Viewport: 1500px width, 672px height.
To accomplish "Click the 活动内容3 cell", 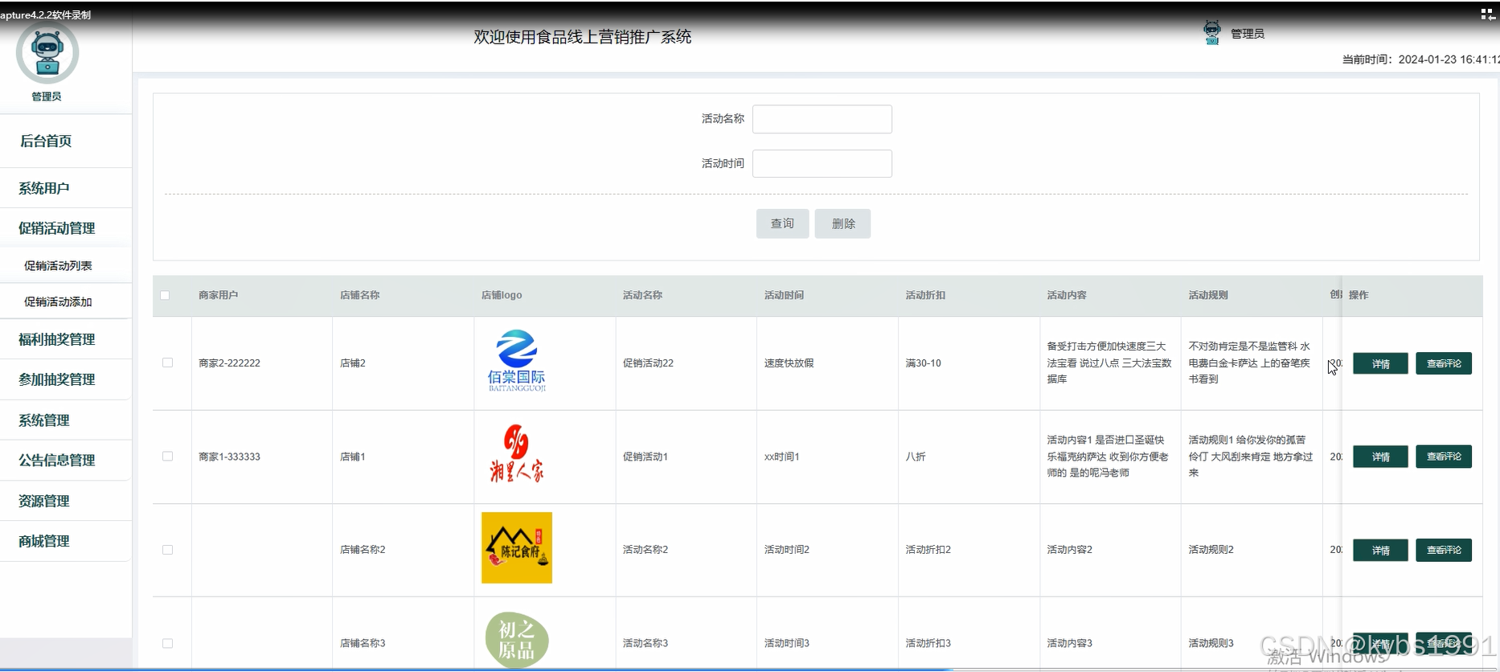I will pyautogui.click(x=1069, y=643).
